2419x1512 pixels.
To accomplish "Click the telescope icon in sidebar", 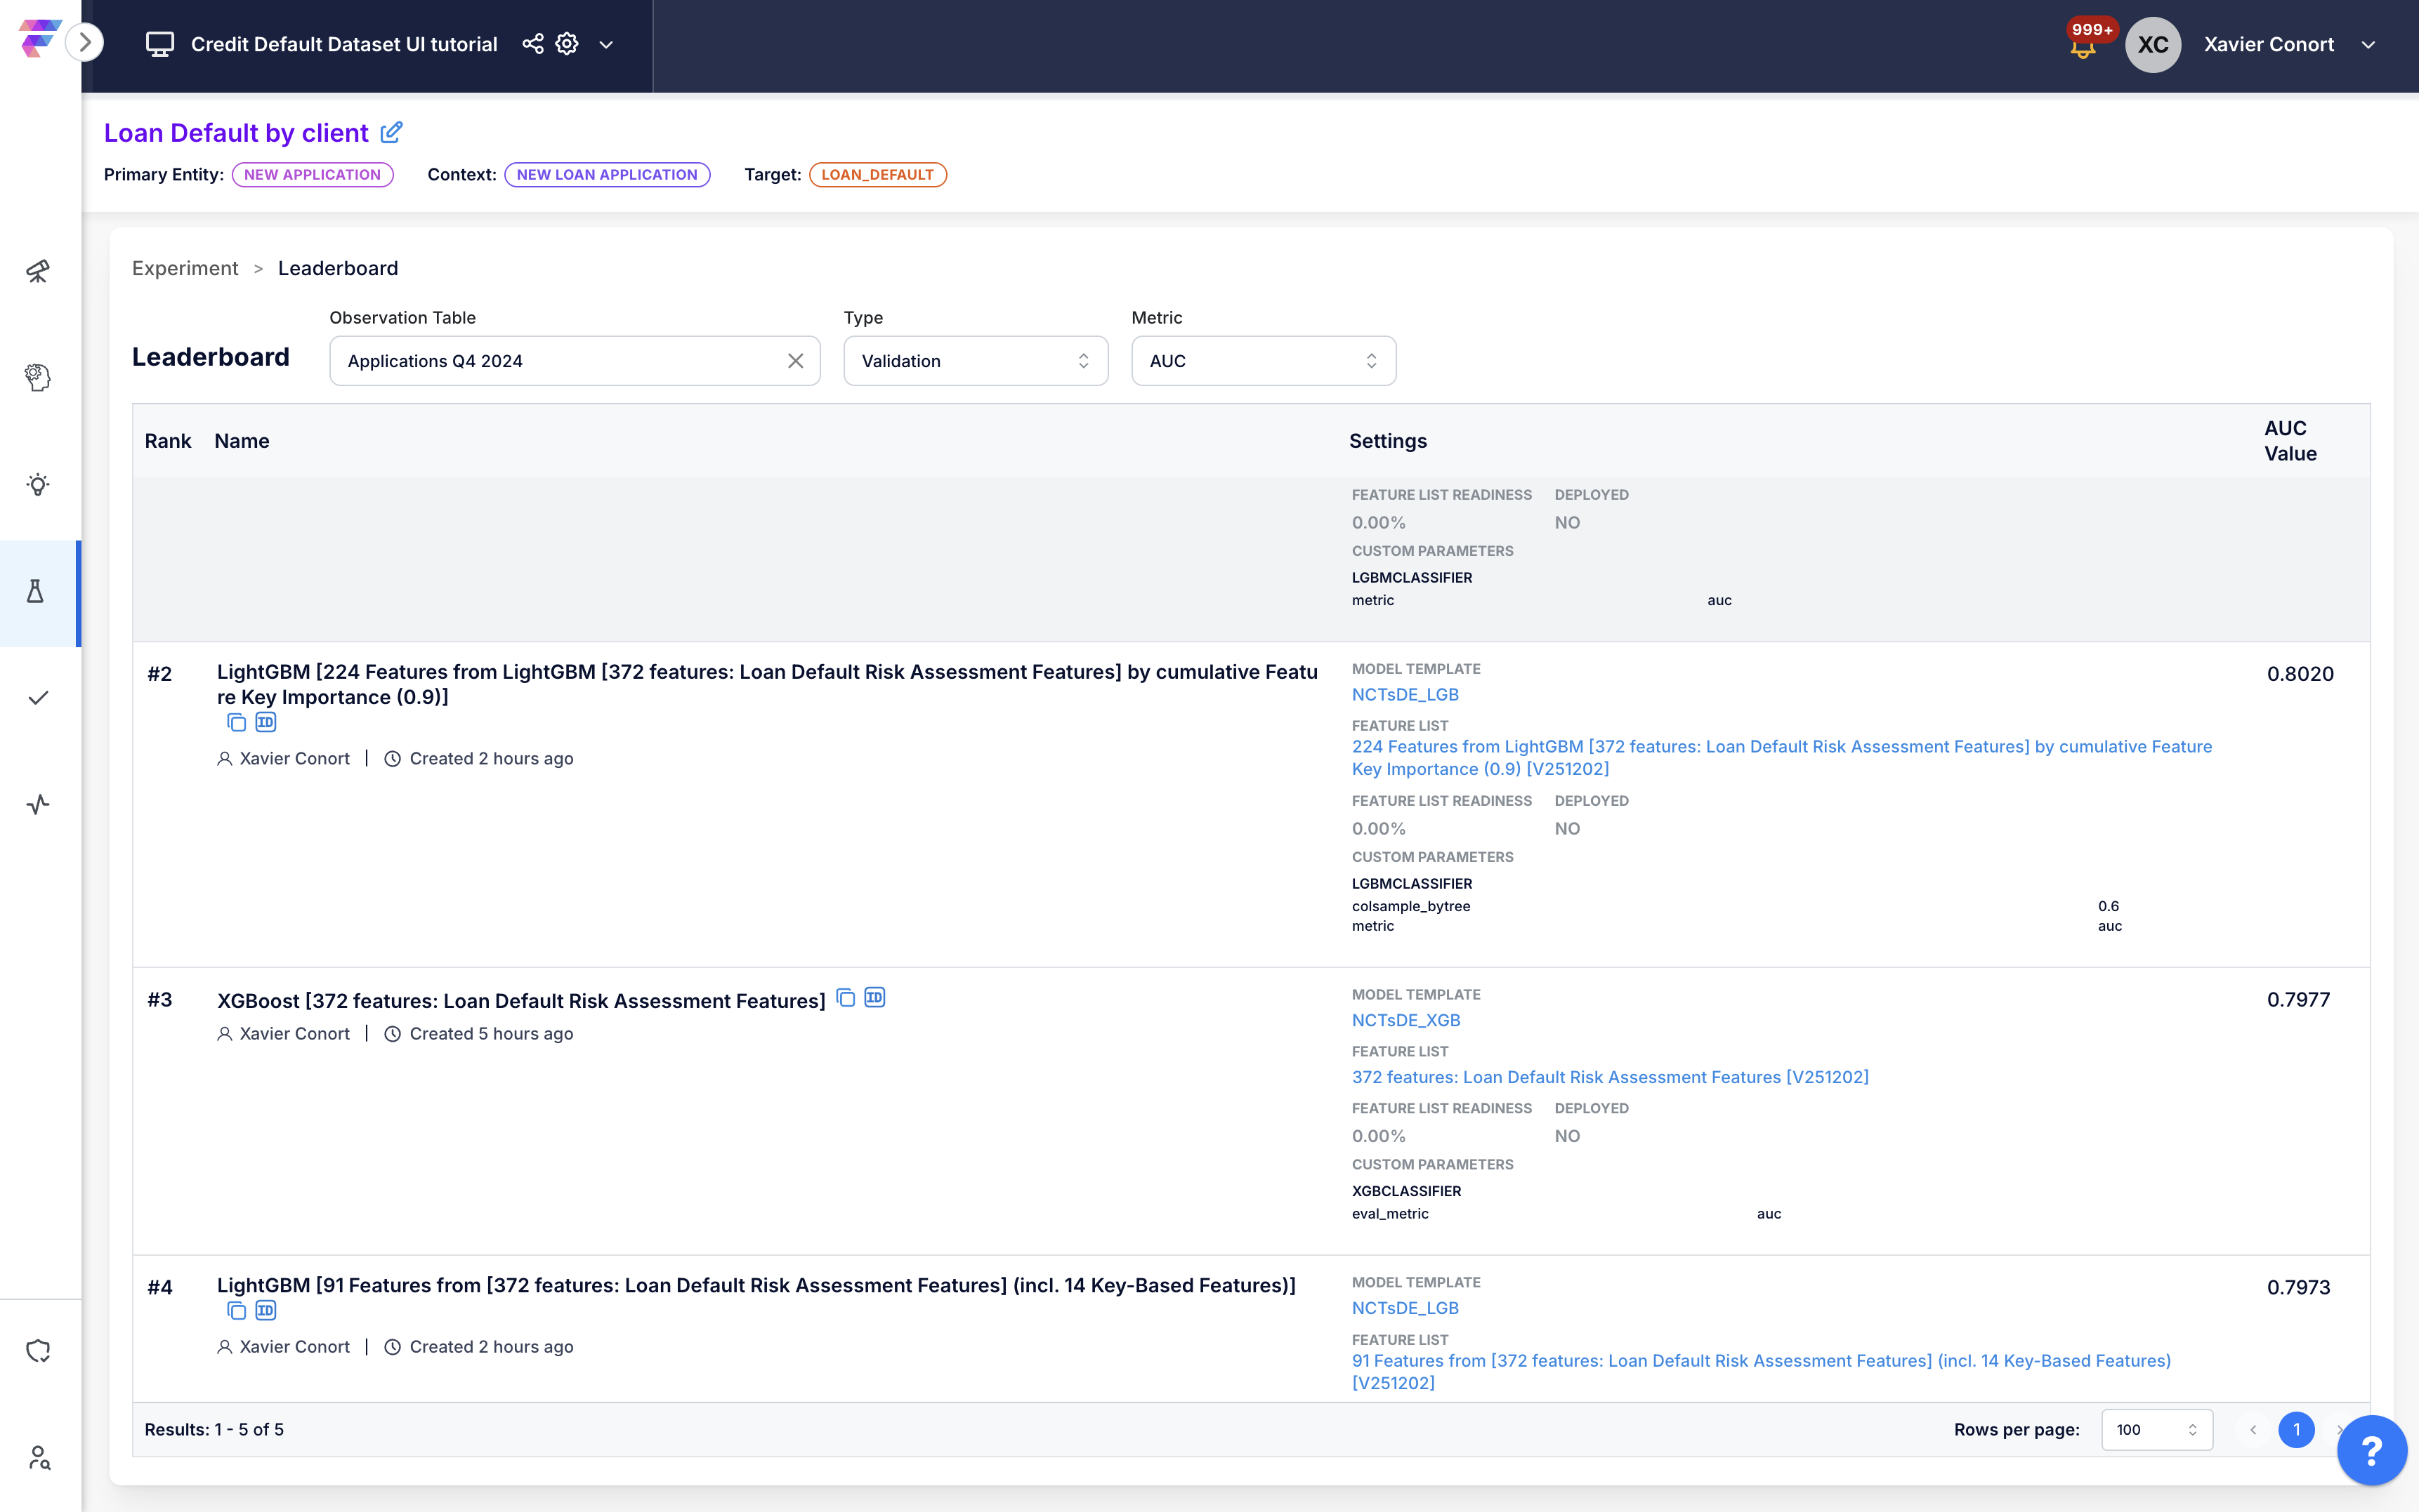I will [38, 271].
